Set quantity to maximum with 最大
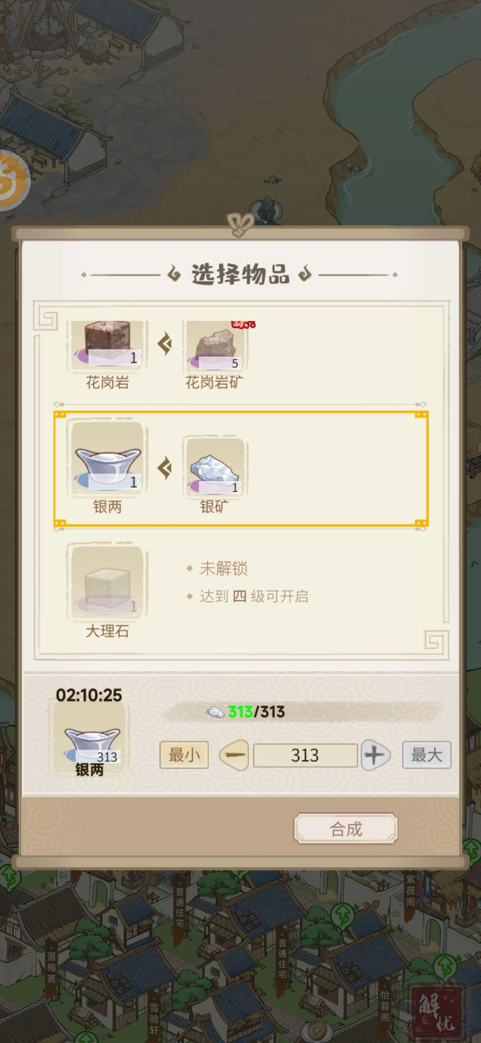The width and height of the screenshot is (481, 1043). point(427,755)
